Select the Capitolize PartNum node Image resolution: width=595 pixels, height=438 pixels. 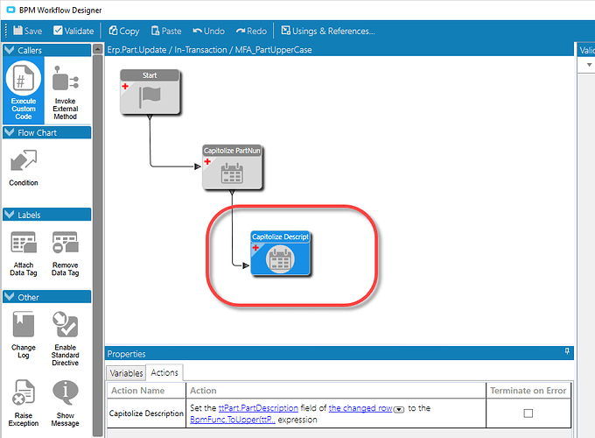point(232,167)
